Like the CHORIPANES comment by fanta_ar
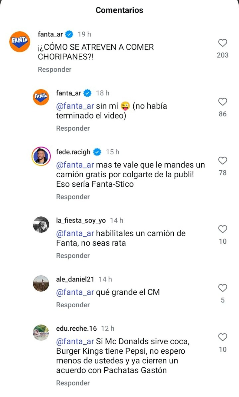The width and height of the screenshot is (239, 397). pyautogui.click(x=223, y=43)
